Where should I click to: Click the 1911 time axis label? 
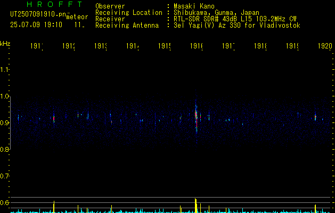click(37, 46)
